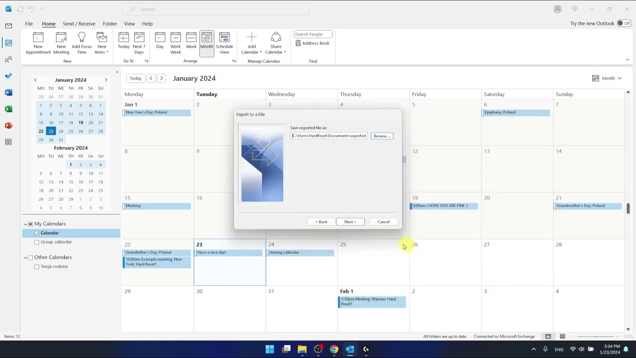Image resolution: width=636 pixels, height=358 pixels.
Task: Open the Have a nice day! event
Action: tap(229, 253)
